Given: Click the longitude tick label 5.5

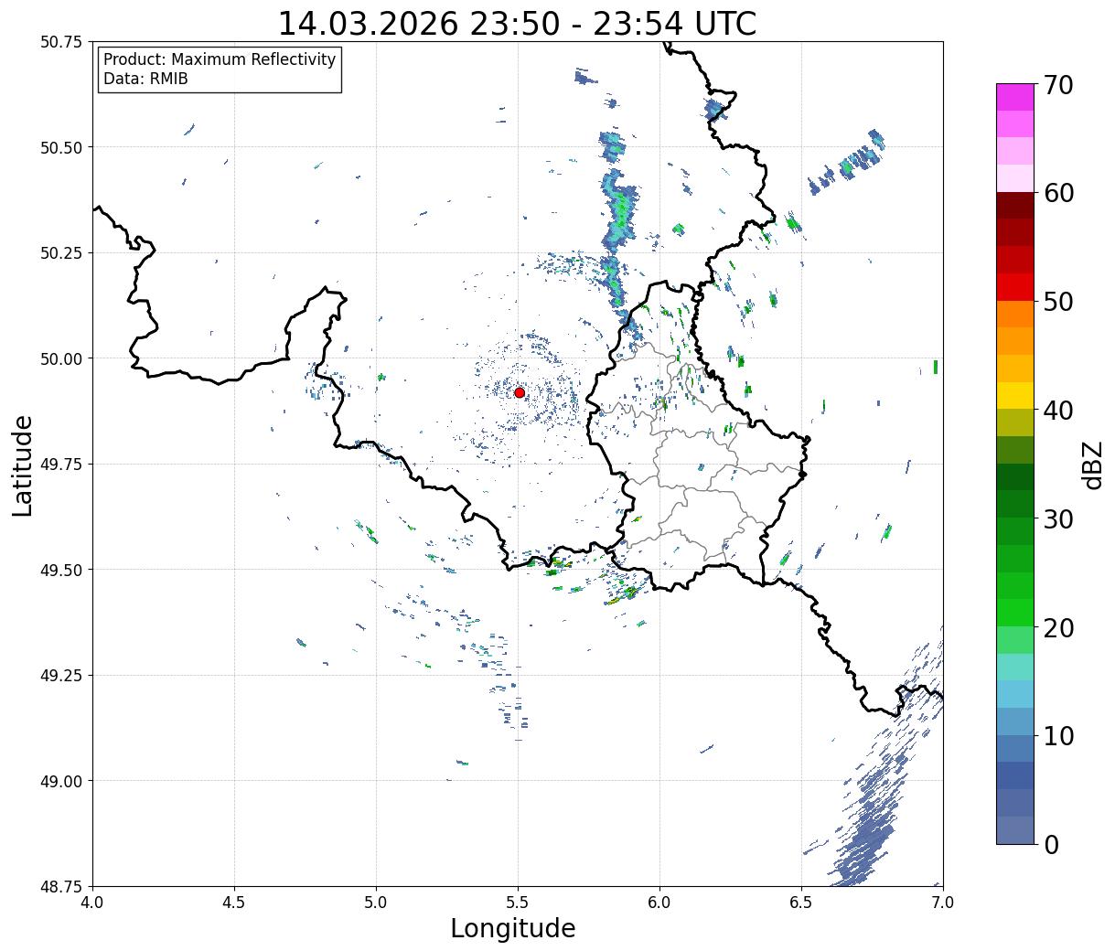Looking at the screenshot, I should point(518,902).
